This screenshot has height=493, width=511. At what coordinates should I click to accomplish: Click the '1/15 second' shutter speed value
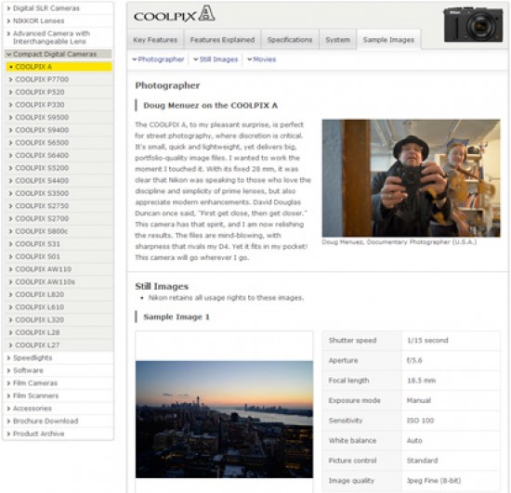(427, 341)
